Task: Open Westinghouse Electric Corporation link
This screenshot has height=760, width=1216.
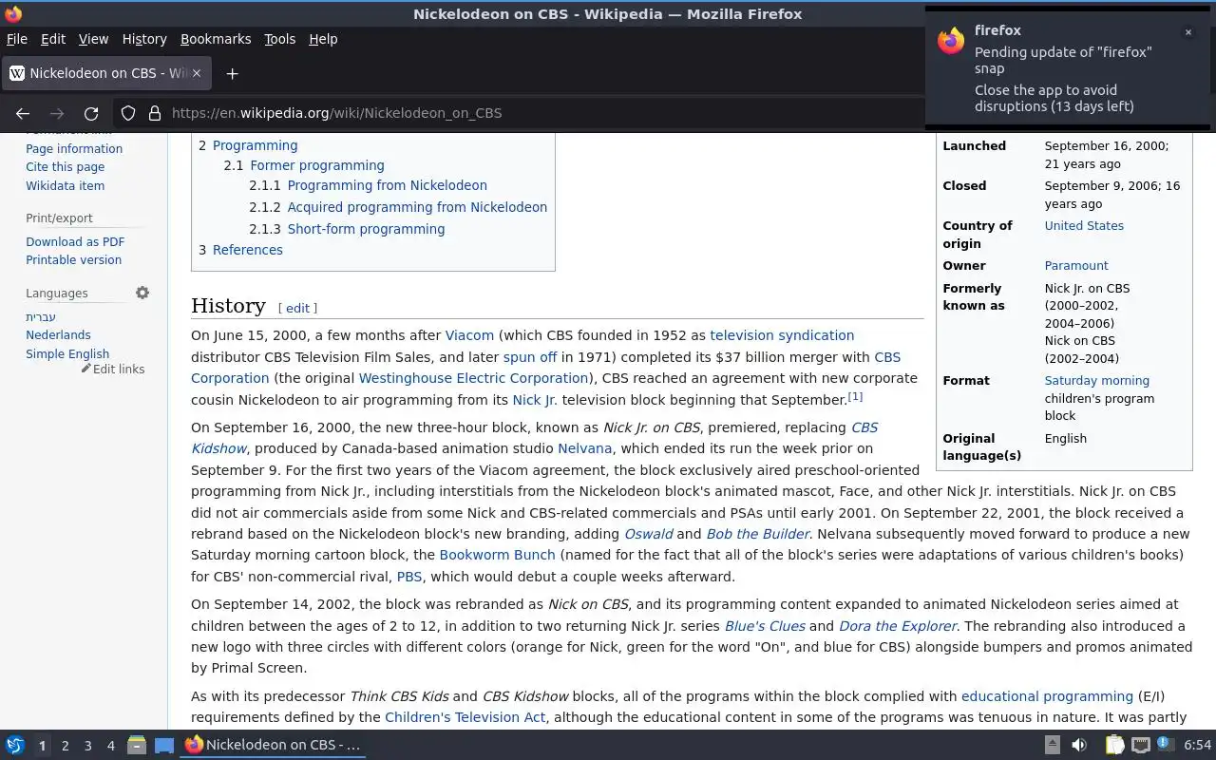Action: (473, 378)
